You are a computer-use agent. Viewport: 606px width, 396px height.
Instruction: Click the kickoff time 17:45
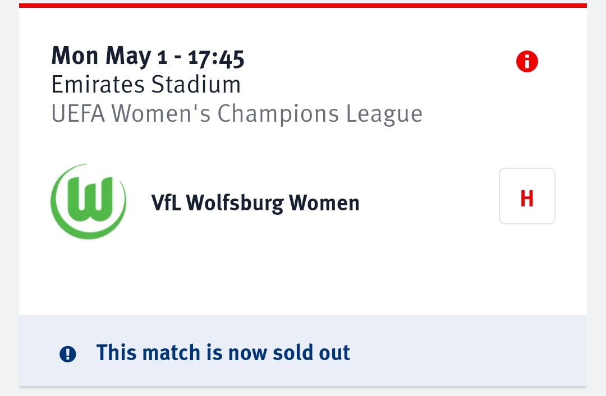pos(216,58)
